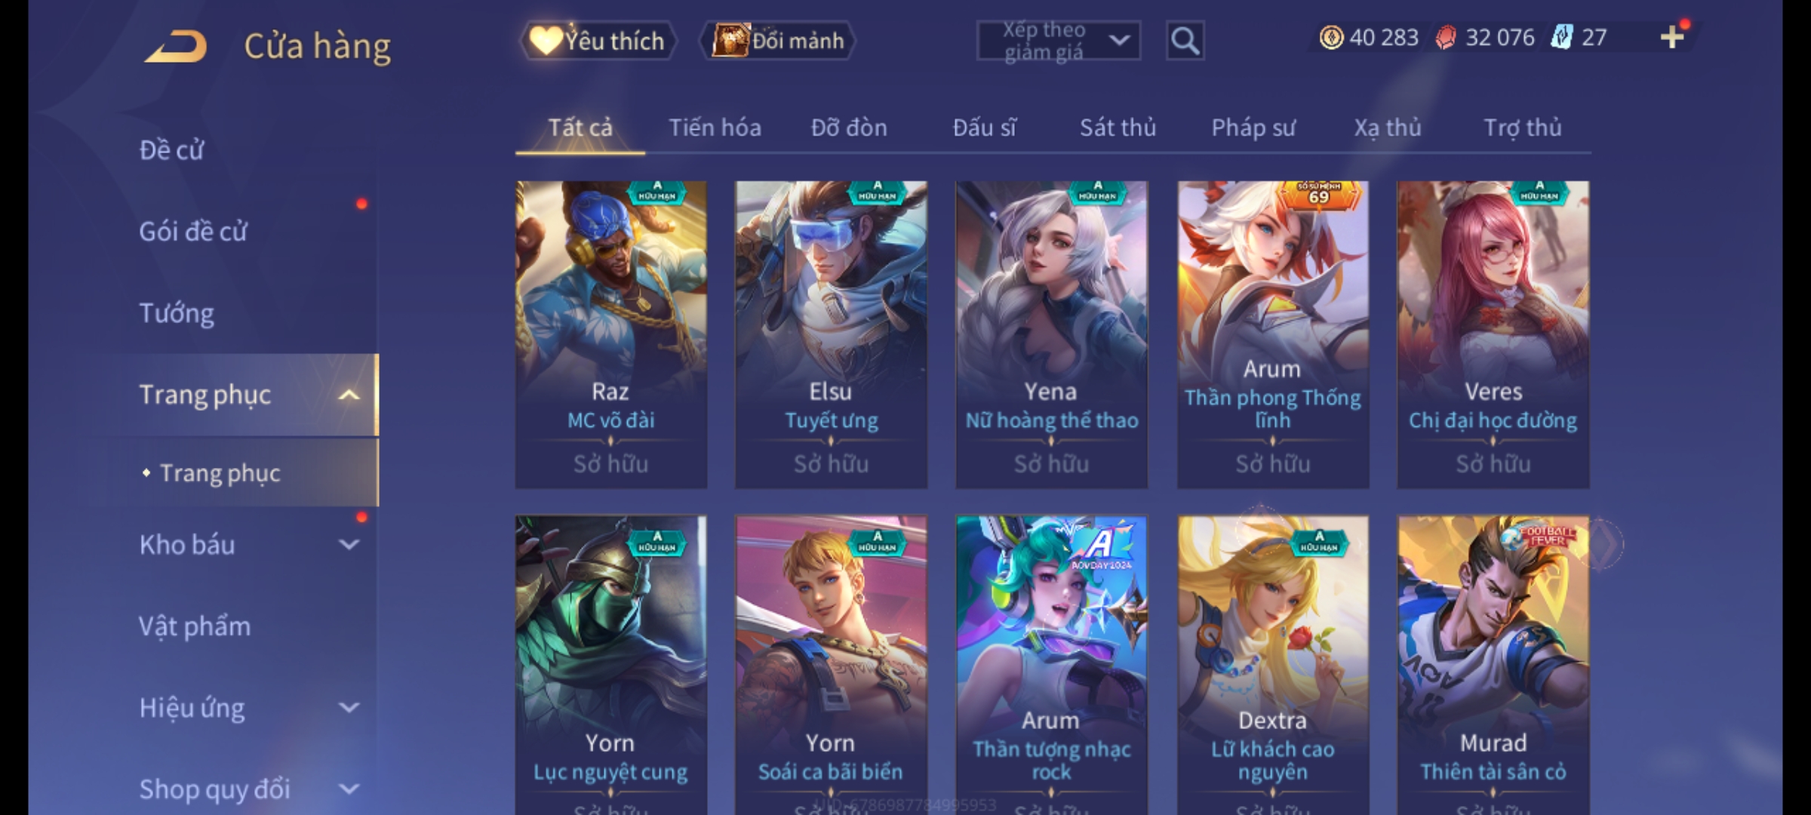Tap the red ruby currency icon

pyautogui.click(x=1446, y=37)
